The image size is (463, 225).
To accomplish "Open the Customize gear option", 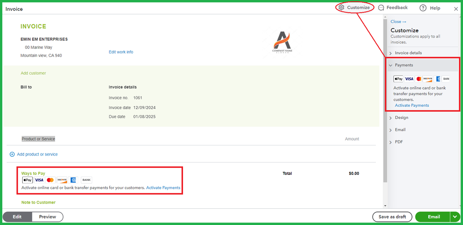I will pyautogui.click(x=354, y=8).
